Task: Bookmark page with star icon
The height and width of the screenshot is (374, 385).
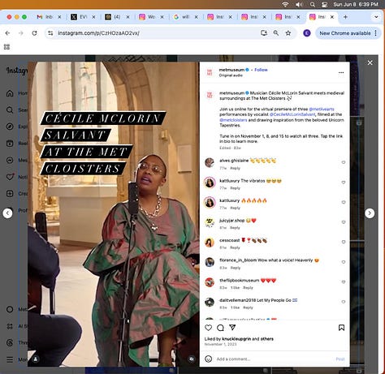Action: [x=288, y=33]
